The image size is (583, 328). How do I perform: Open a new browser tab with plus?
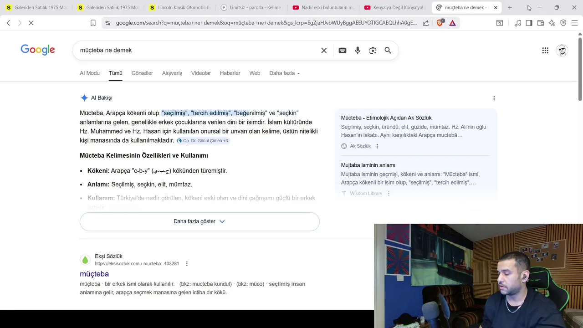point(510,8)
